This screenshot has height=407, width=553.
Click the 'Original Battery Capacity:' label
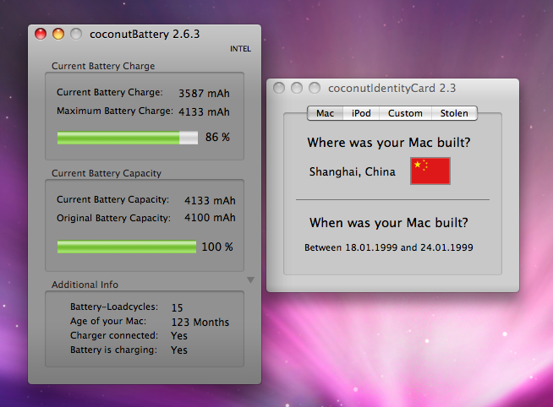113,219
